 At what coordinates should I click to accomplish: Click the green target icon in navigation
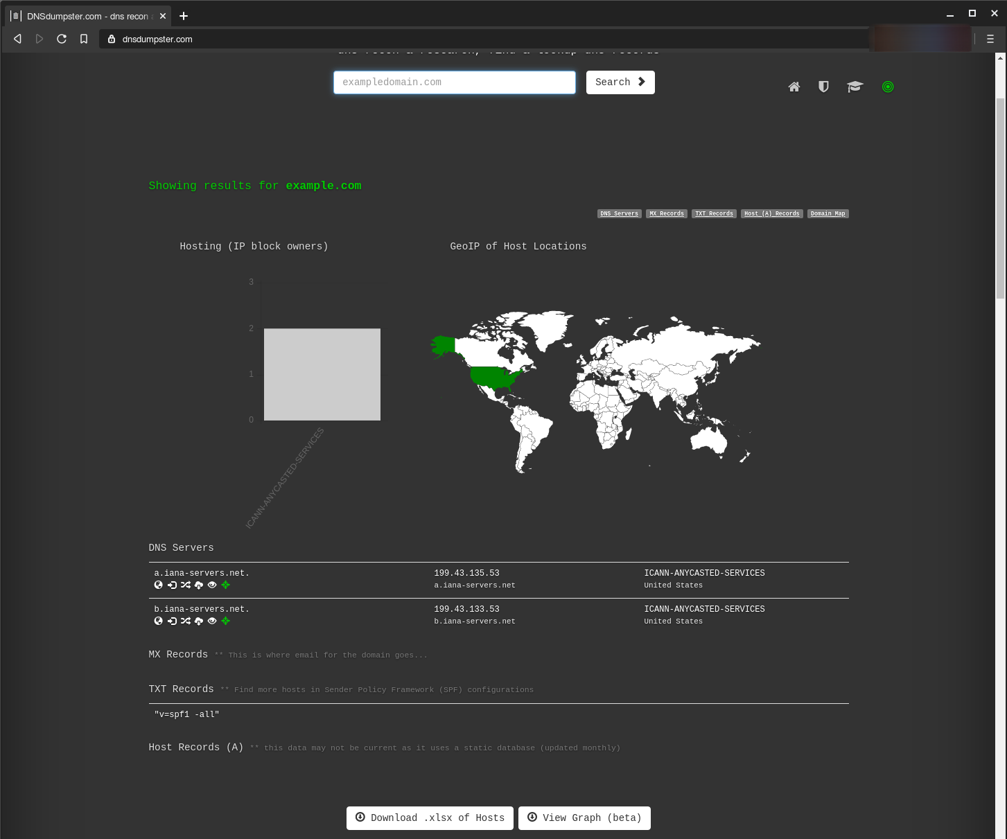click(888, 87)
